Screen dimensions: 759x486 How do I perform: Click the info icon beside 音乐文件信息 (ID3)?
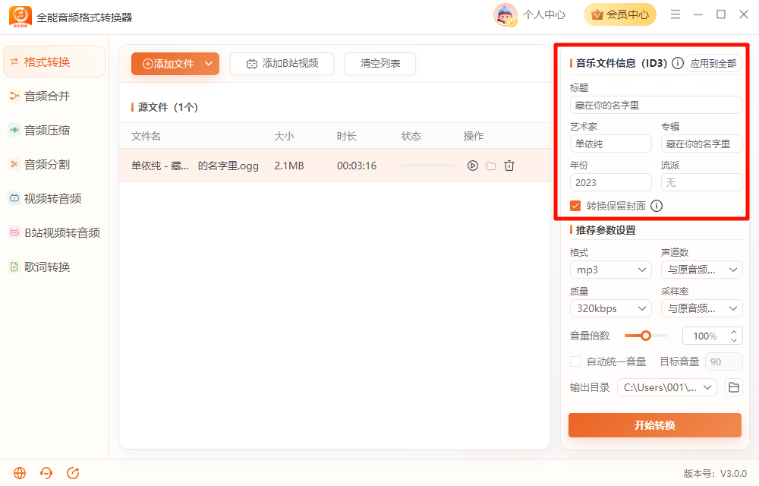(678, 63)
